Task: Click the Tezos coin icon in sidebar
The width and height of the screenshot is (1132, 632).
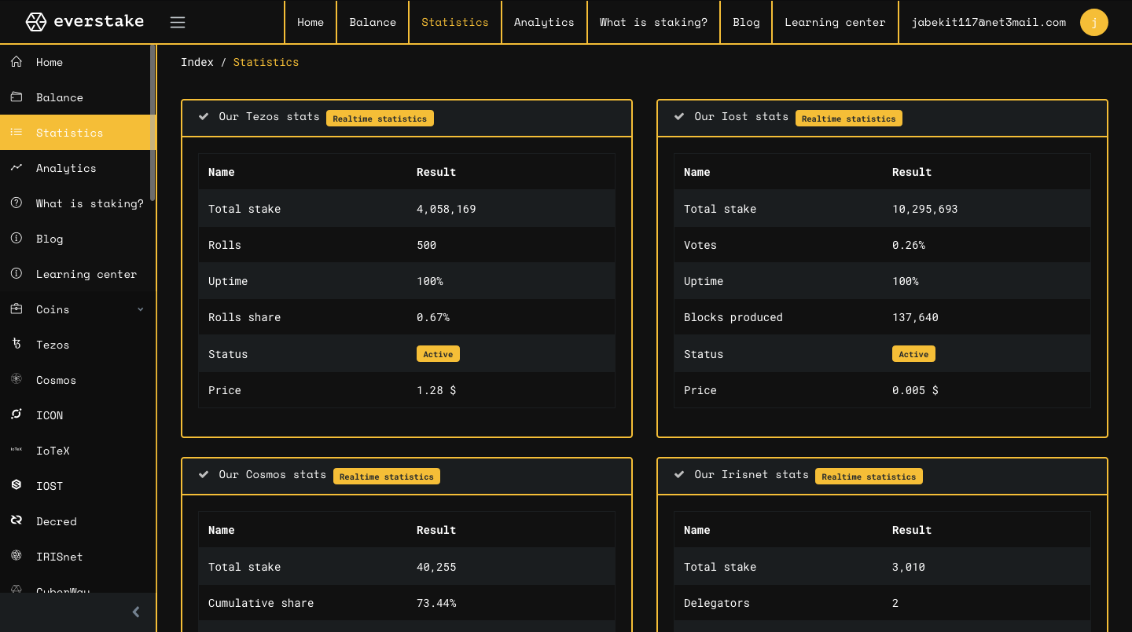Action: coord(17,344)
